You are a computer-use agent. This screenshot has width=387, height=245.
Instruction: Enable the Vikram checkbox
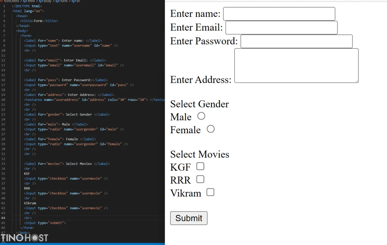click(x=210, y=192)
